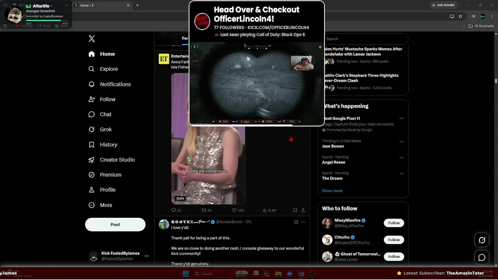Open Google Chrome from the taskbar
The width and height of the screenshot is (498, 280).
click(x=301, y=274)
